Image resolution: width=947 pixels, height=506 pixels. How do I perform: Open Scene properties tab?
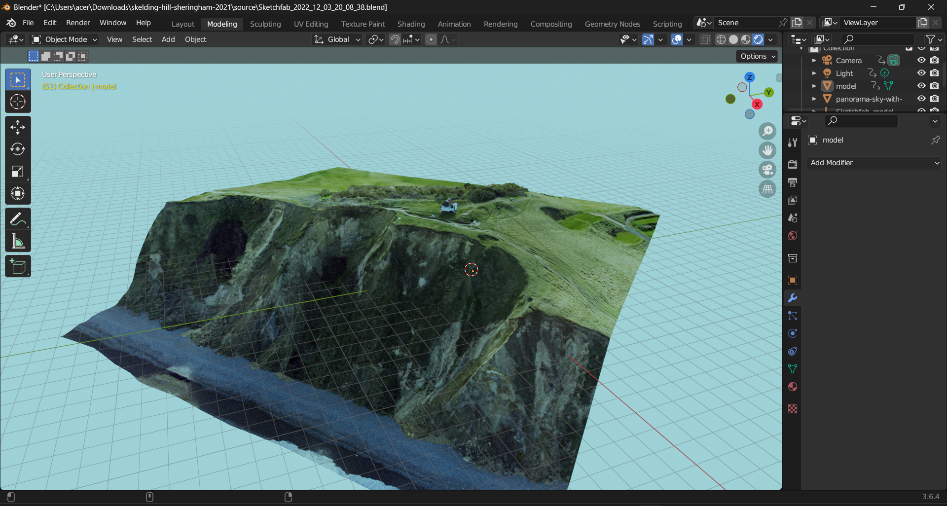[793, 218]
